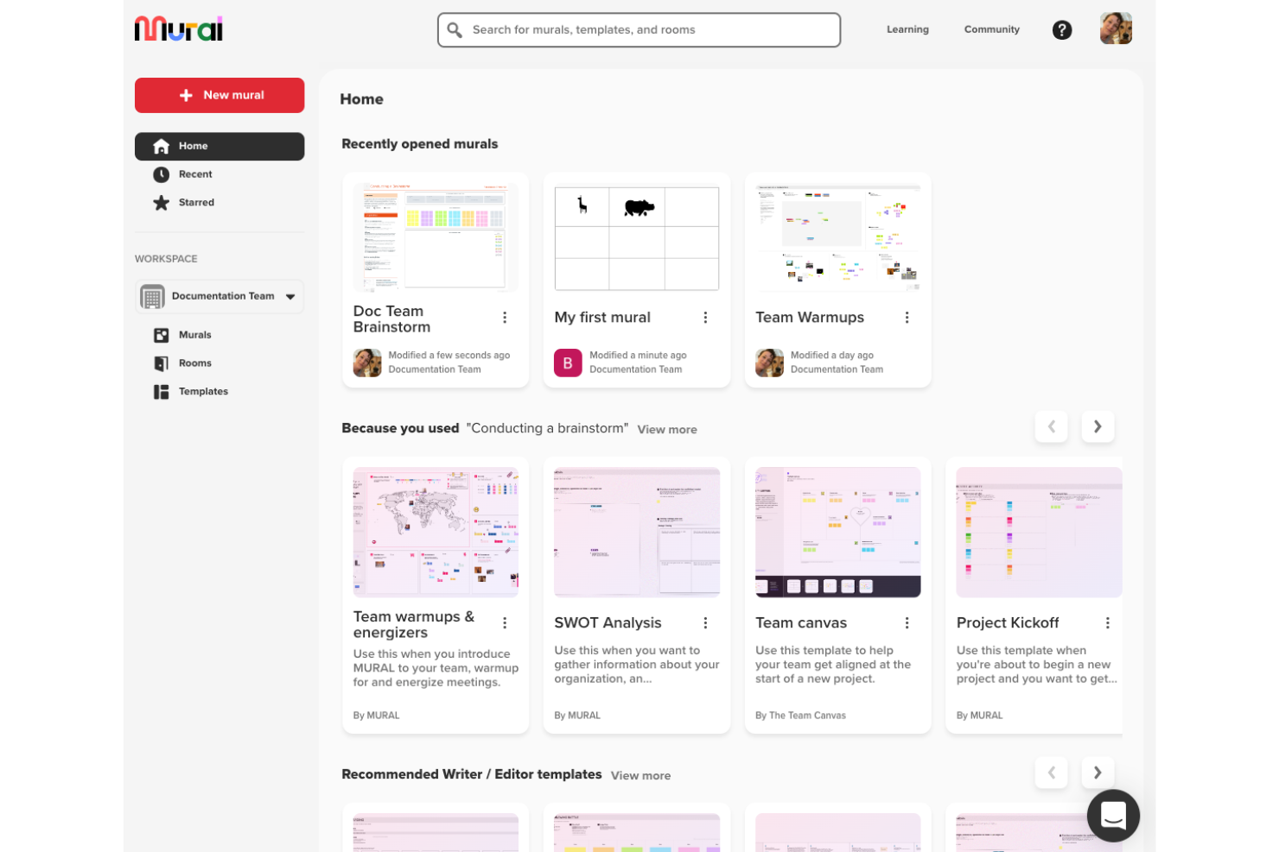Open more options for My first mural
The width and height of the screenshot is (1279, 852).
705,318
